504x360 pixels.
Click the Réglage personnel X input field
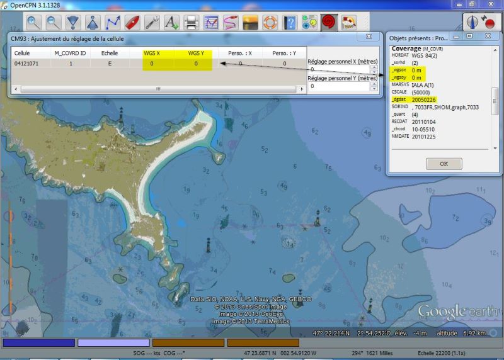pyautogui.click(x=339, y=69)
